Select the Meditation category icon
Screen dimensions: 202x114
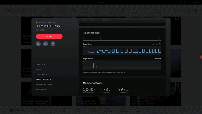click(x=157, y=11)
